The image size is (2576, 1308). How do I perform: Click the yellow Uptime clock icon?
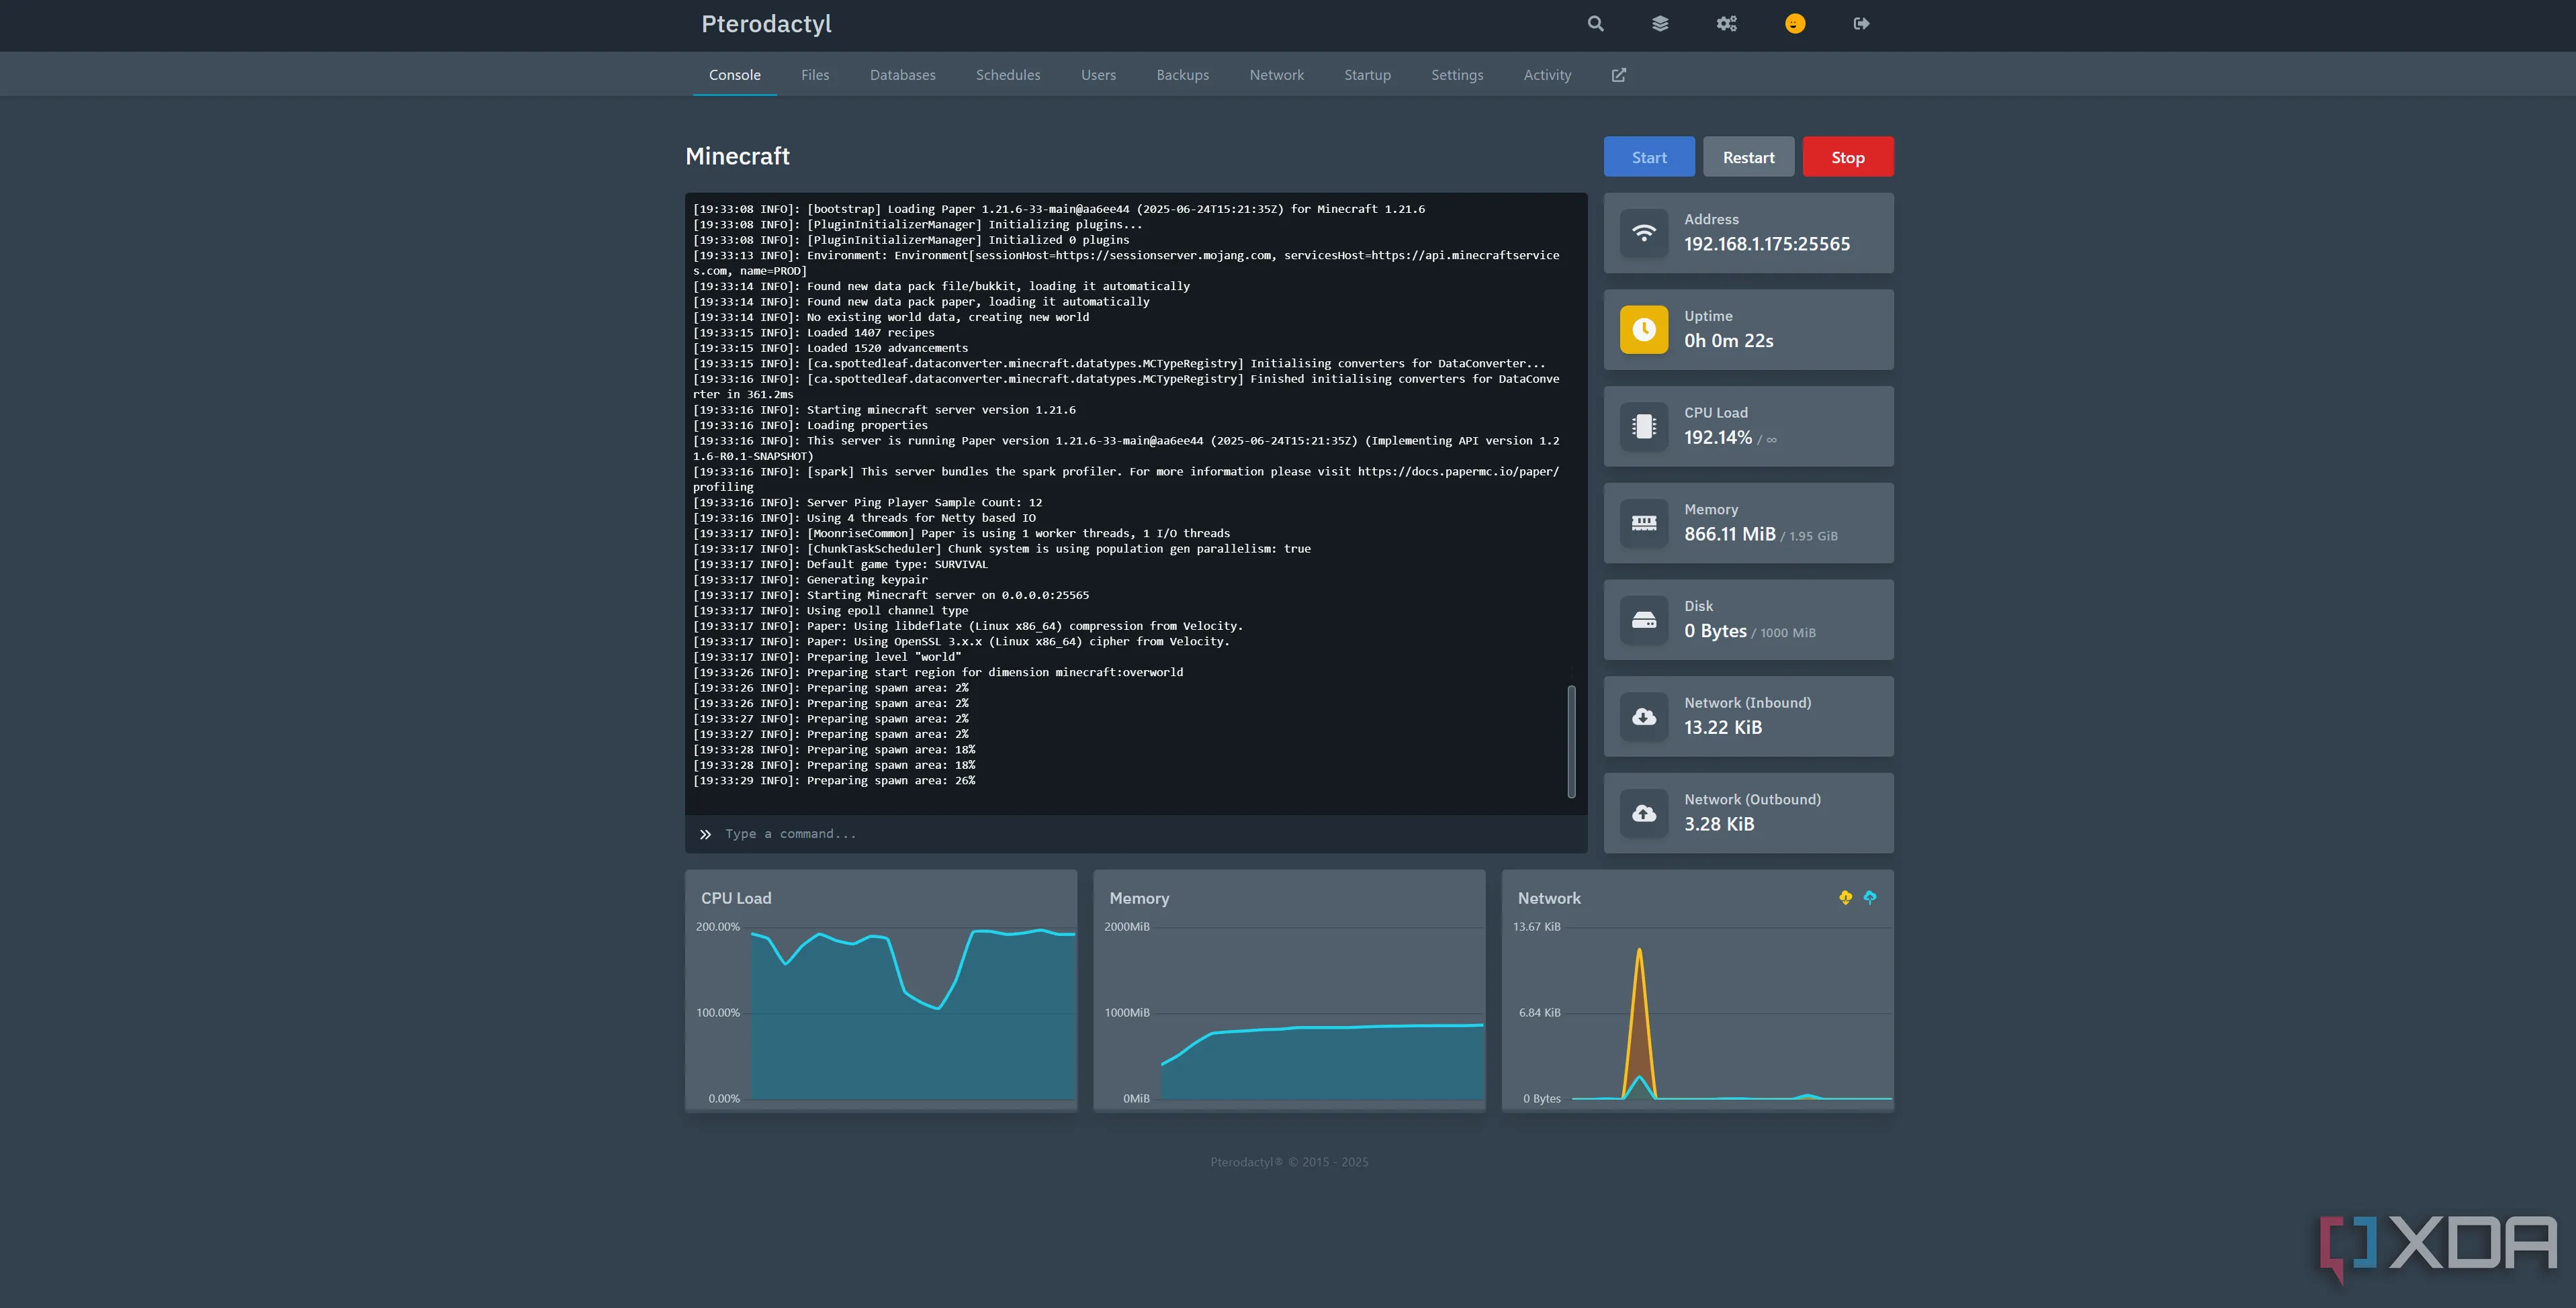click(1644, 330)
